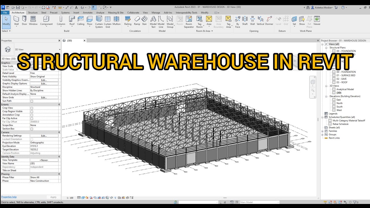Screen dimensions: 370x208
Task: Select the Shaft opening tool
Action: click(245, 21)
